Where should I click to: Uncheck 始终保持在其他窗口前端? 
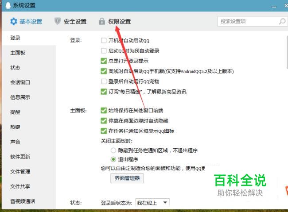[104, 111]
